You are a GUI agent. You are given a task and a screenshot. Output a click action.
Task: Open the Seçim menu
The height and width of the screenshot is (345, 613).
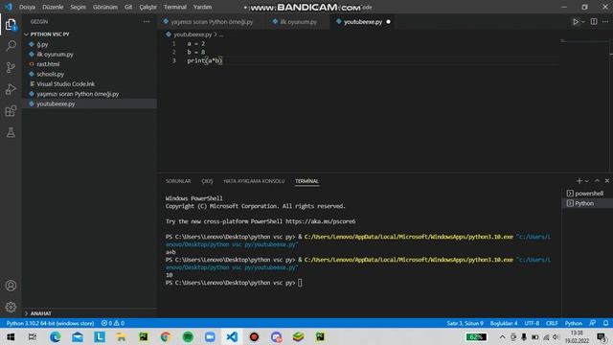(x=78, y=7)
